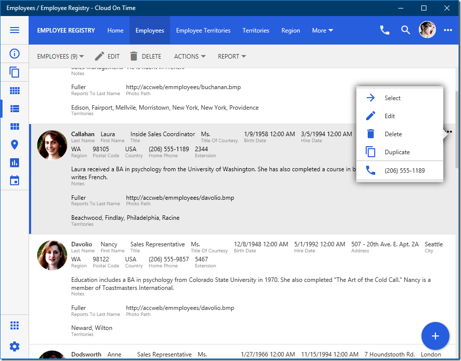The image size is (461, 361).
Task: Choose Edit in the context menu
Action: 400,116
